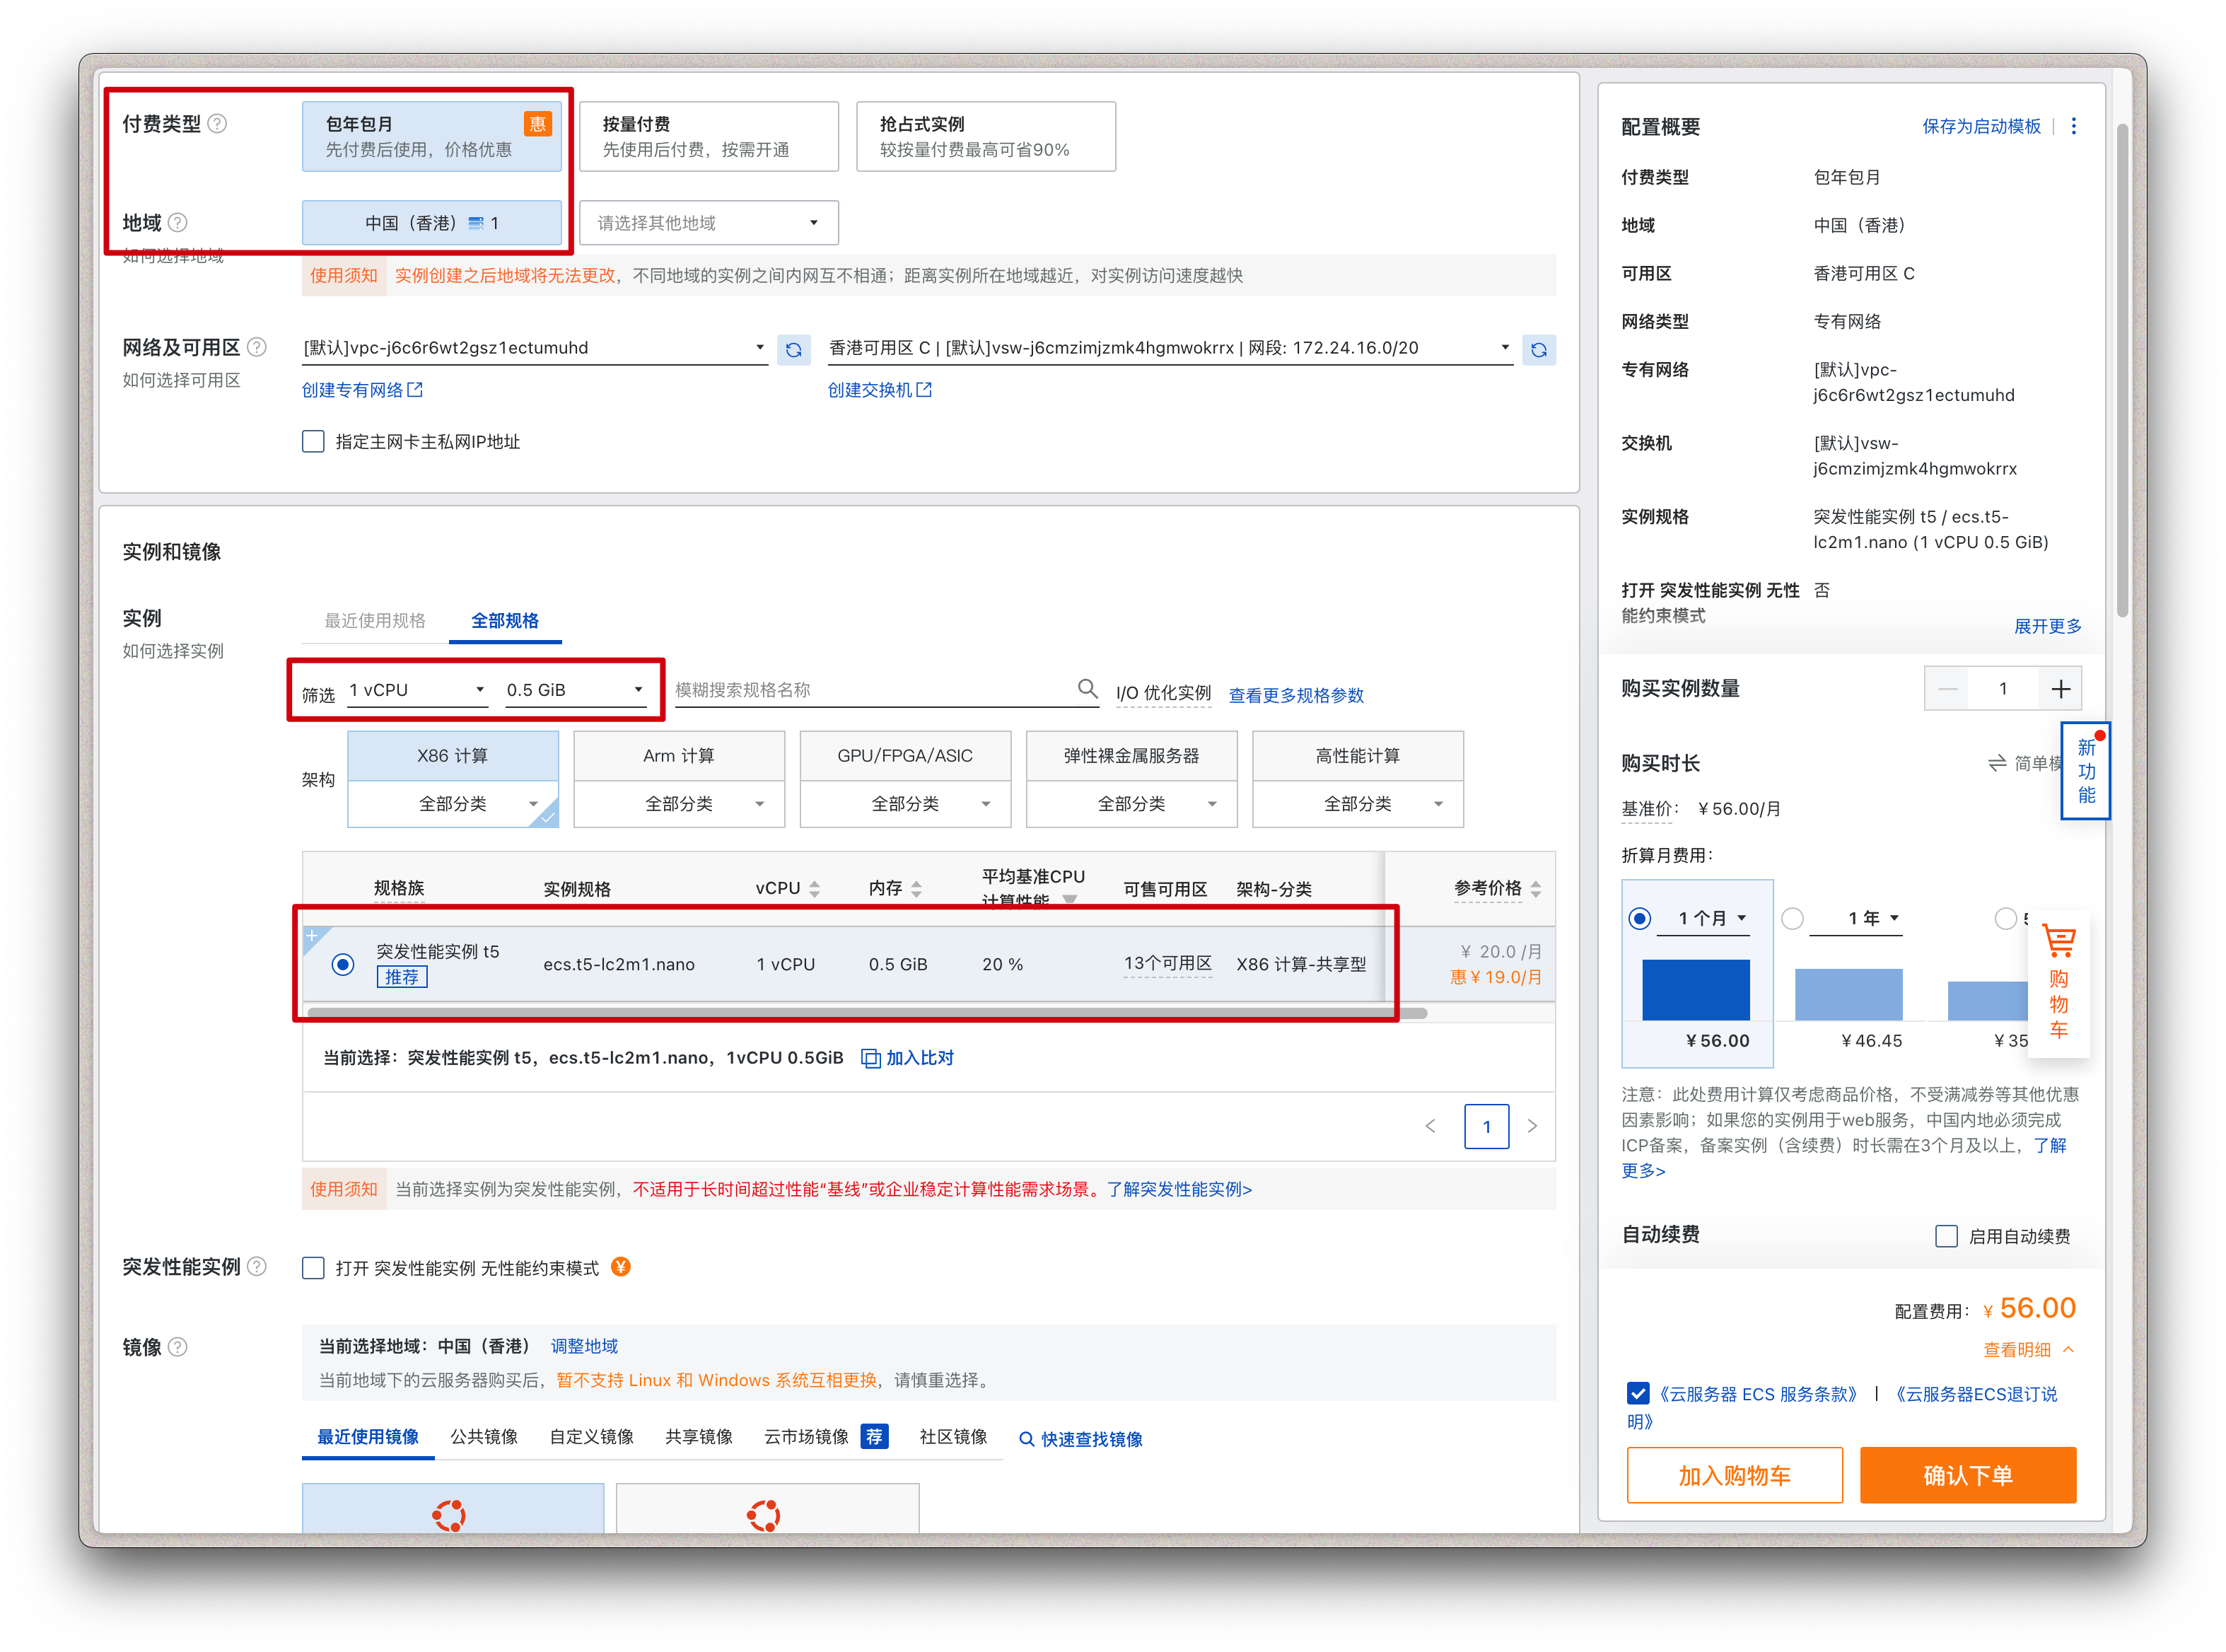Click the orange yuan icon beside 无性能约束模式
The height and width of the screenshot is (1652, 2226).
pos(621,1267)
